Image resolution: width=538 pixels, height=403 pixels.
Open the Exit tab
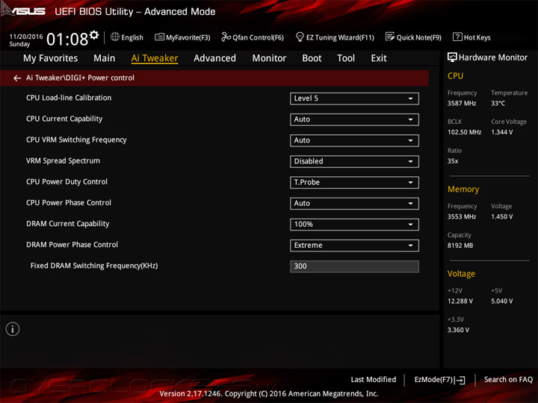[x=379, y=58]
